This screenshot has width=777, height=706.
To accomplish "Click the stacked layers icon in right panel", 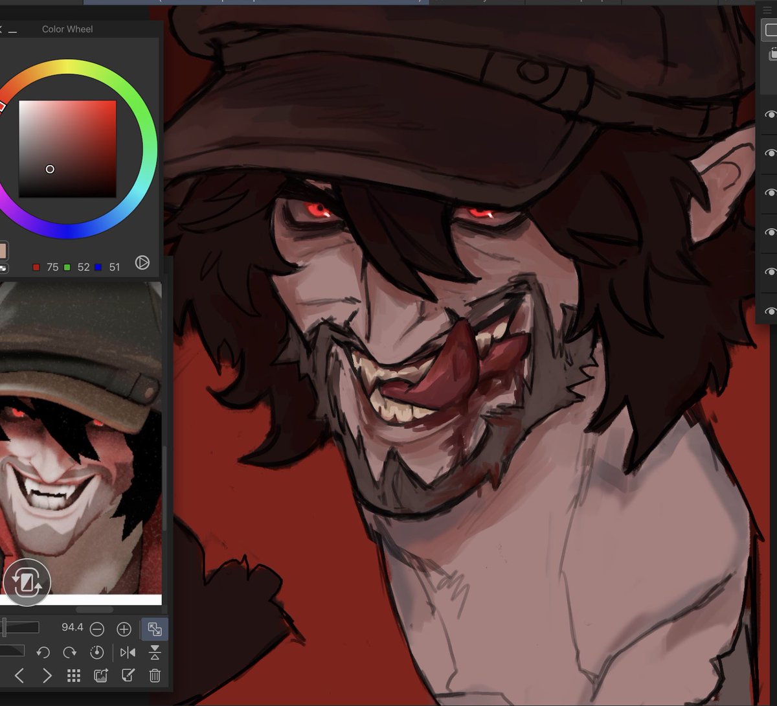I will pos(772,54).
